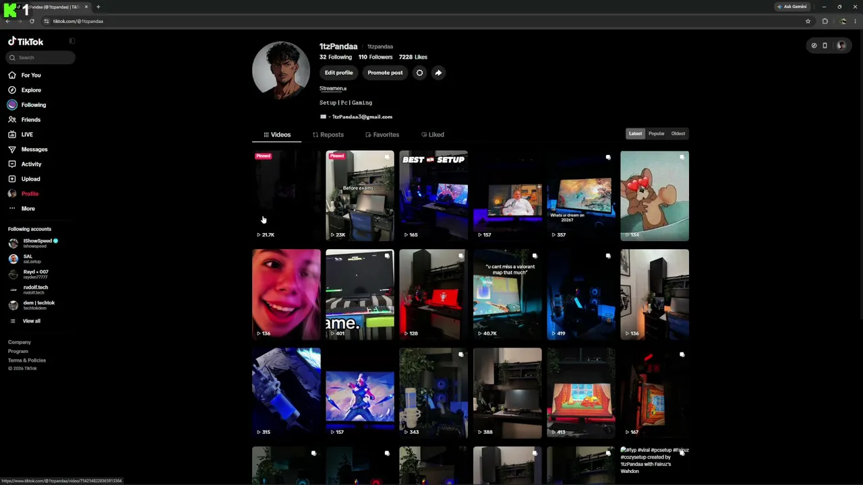Open the video with 413 views
This screenshot has height=485, width=863.
coord(581,393)
